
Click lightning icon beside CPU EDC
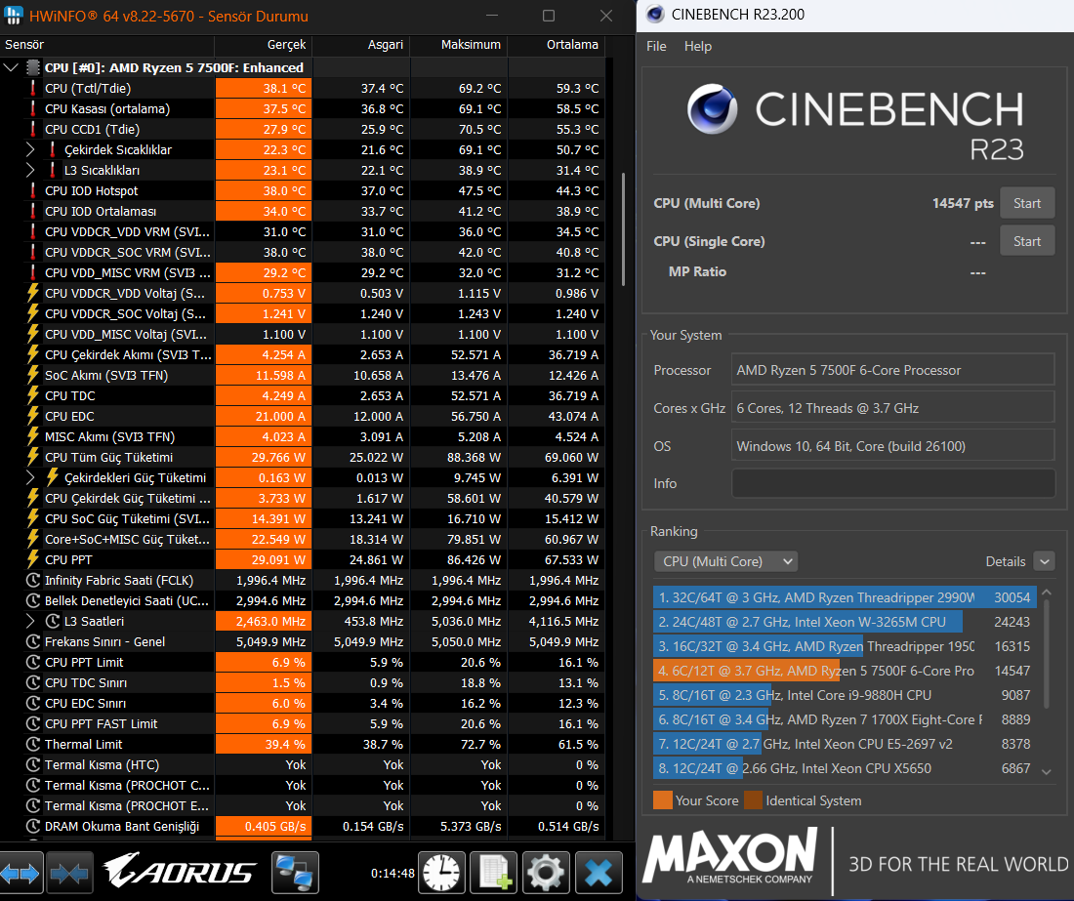click(32, 416)
